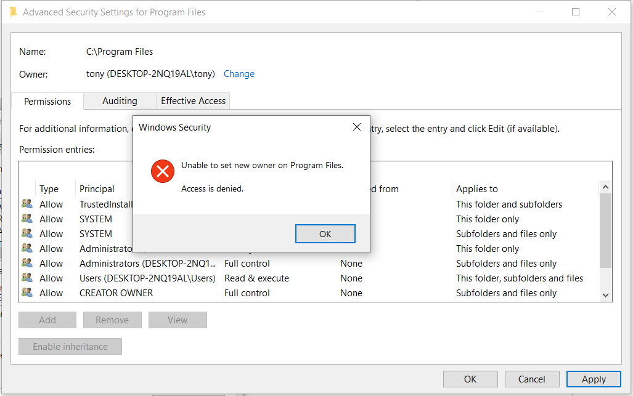Image resolution: width=633 pixels, height=396 pixels.
Task: Click the Add button
Action: (47, 320)
